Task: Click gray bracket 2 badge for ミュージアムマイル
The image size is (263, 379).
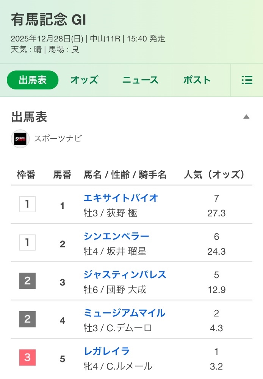Action: (27, 319)
